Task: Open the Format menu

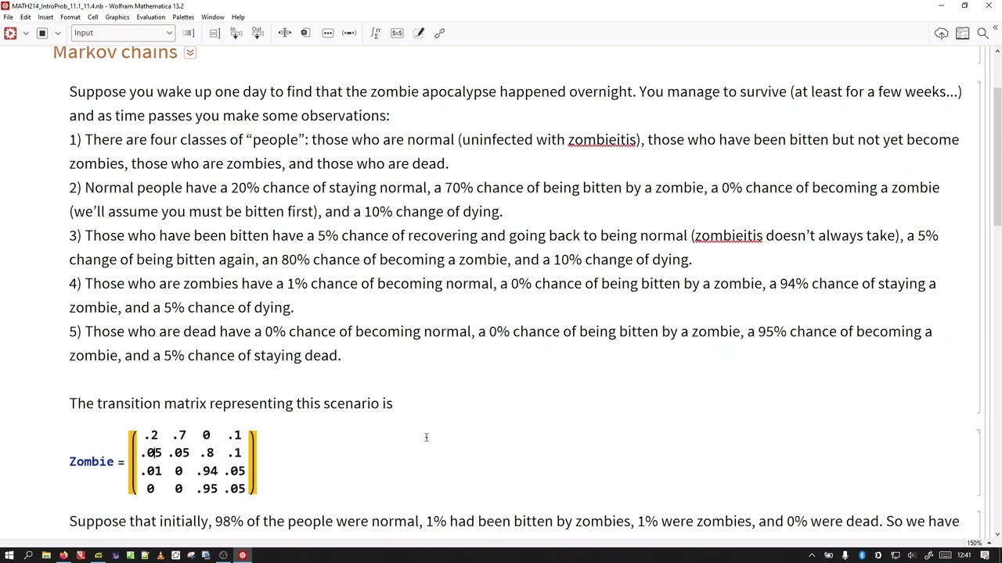Action: tap(70, 17)
